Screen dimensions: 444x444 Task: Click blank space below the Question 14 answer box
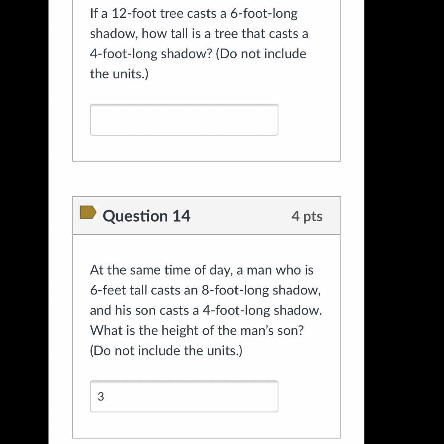(x=206, y=425)
